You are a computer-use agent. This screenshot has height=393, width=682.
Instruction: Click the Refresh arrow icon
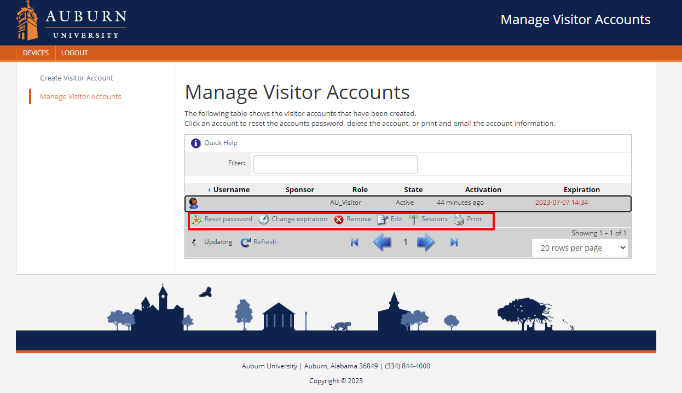(246, 242)
